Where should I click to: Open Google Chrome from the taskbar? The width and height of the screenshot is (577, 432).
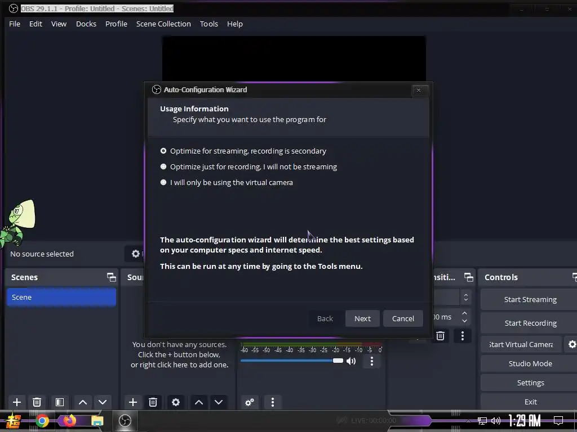42,421
